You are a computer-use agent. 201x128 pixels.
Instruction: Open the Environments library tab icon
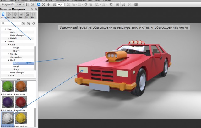point(15,16)
